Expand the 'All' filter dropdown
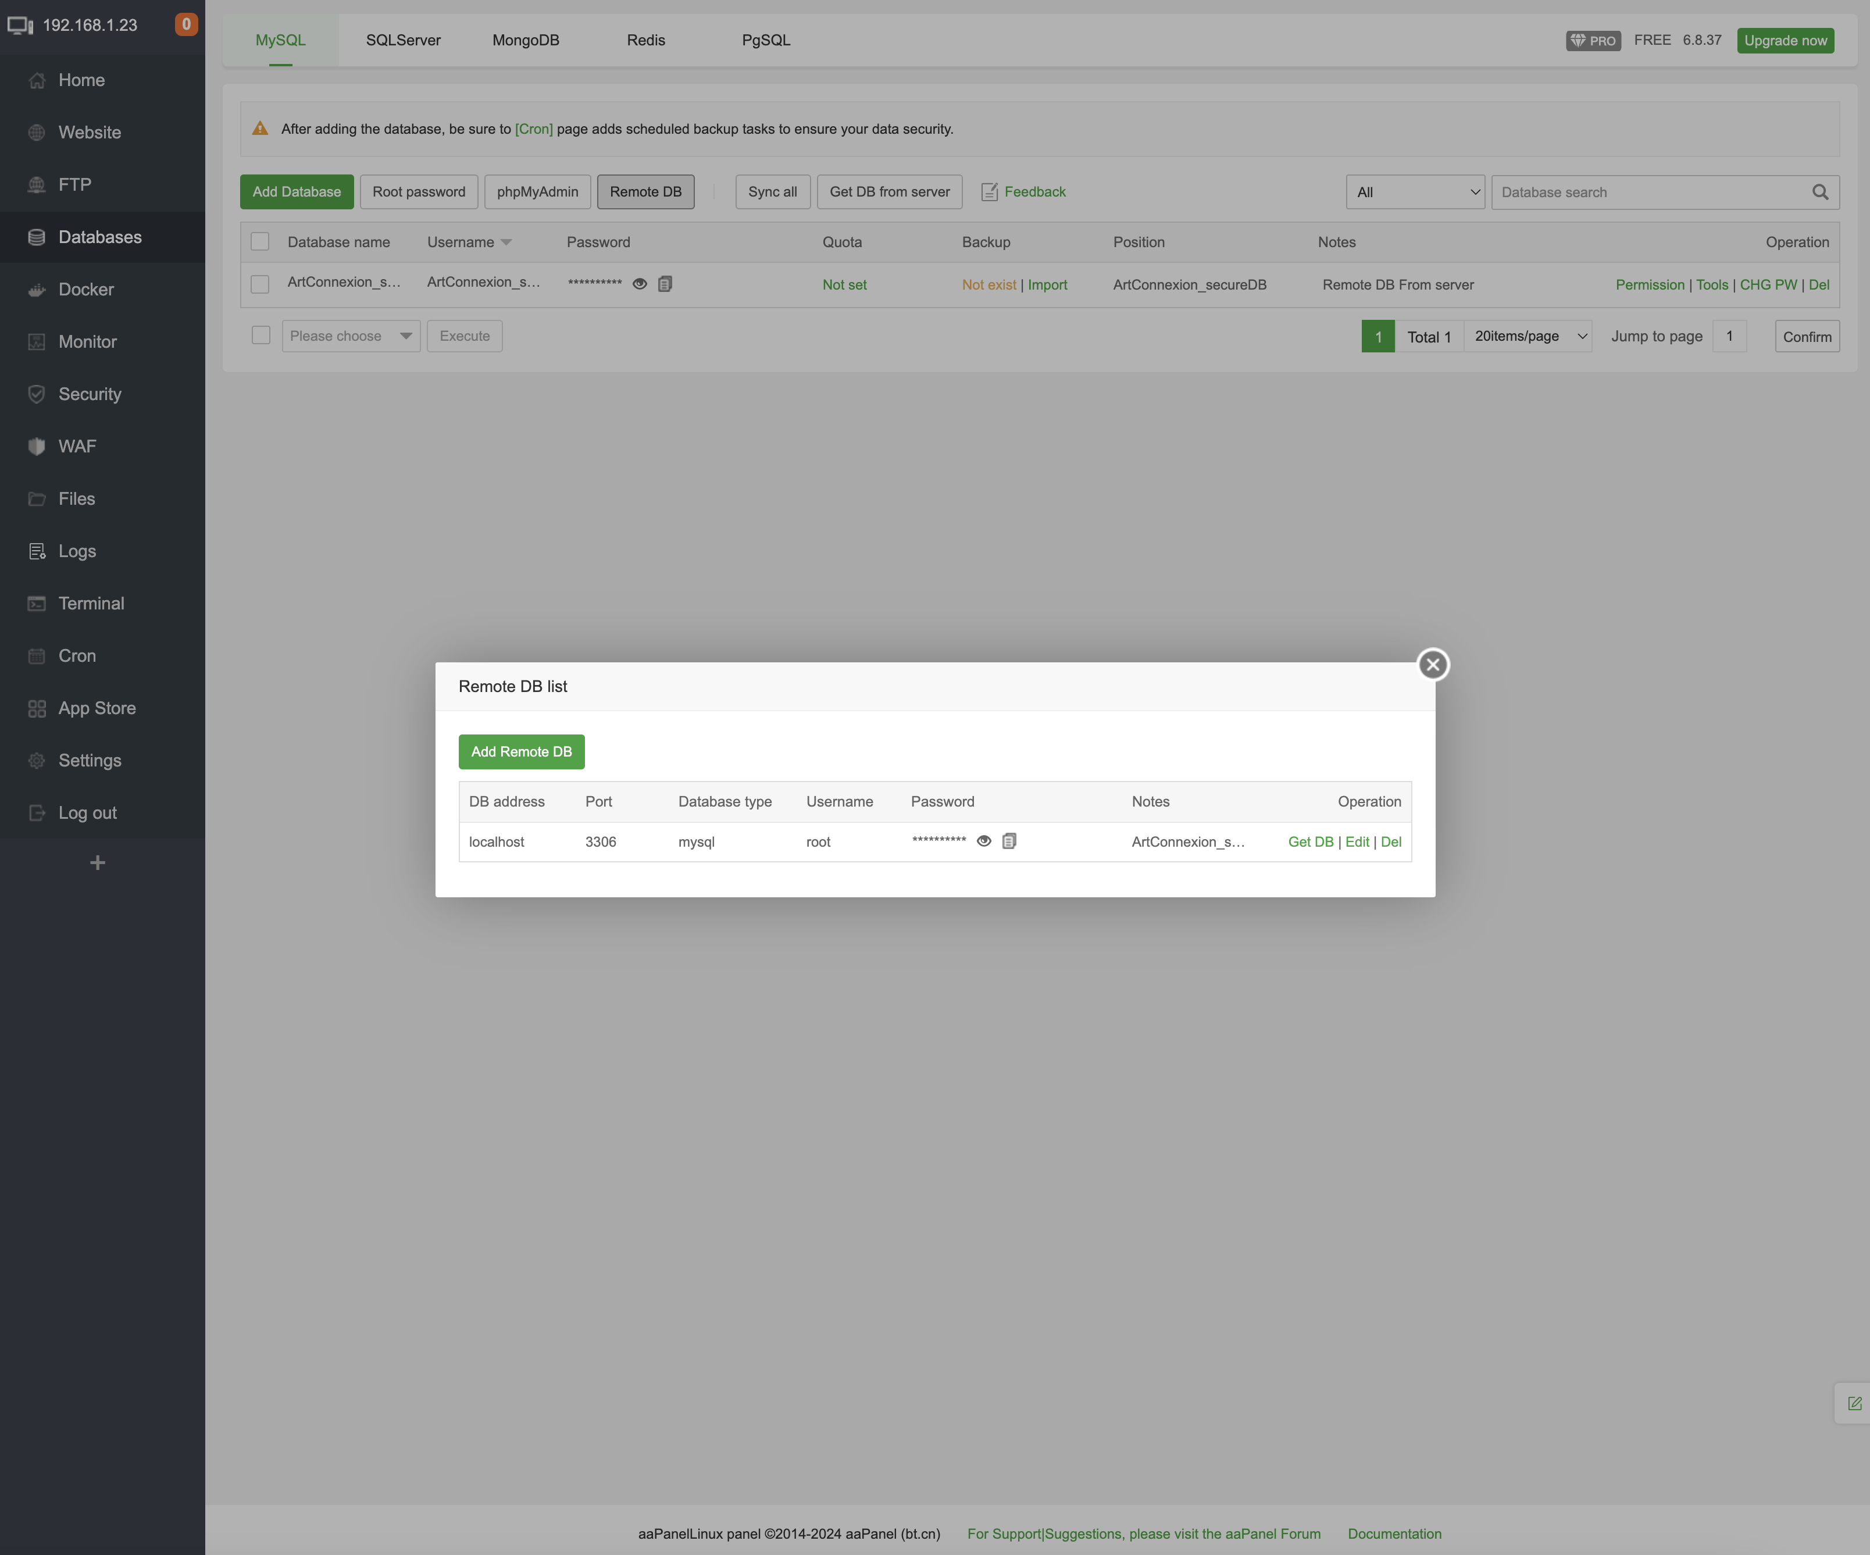 pyautogui.click(x=1415, y=192)
